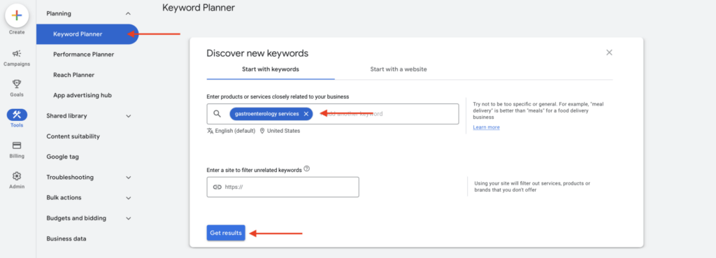Close the Discover new keywords dialog

pyautogui.click(x=609, y=52)
